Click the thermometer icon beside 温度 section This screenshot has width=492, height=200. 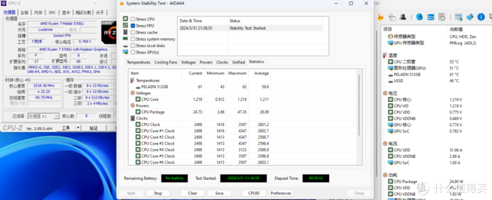[384, 55]
